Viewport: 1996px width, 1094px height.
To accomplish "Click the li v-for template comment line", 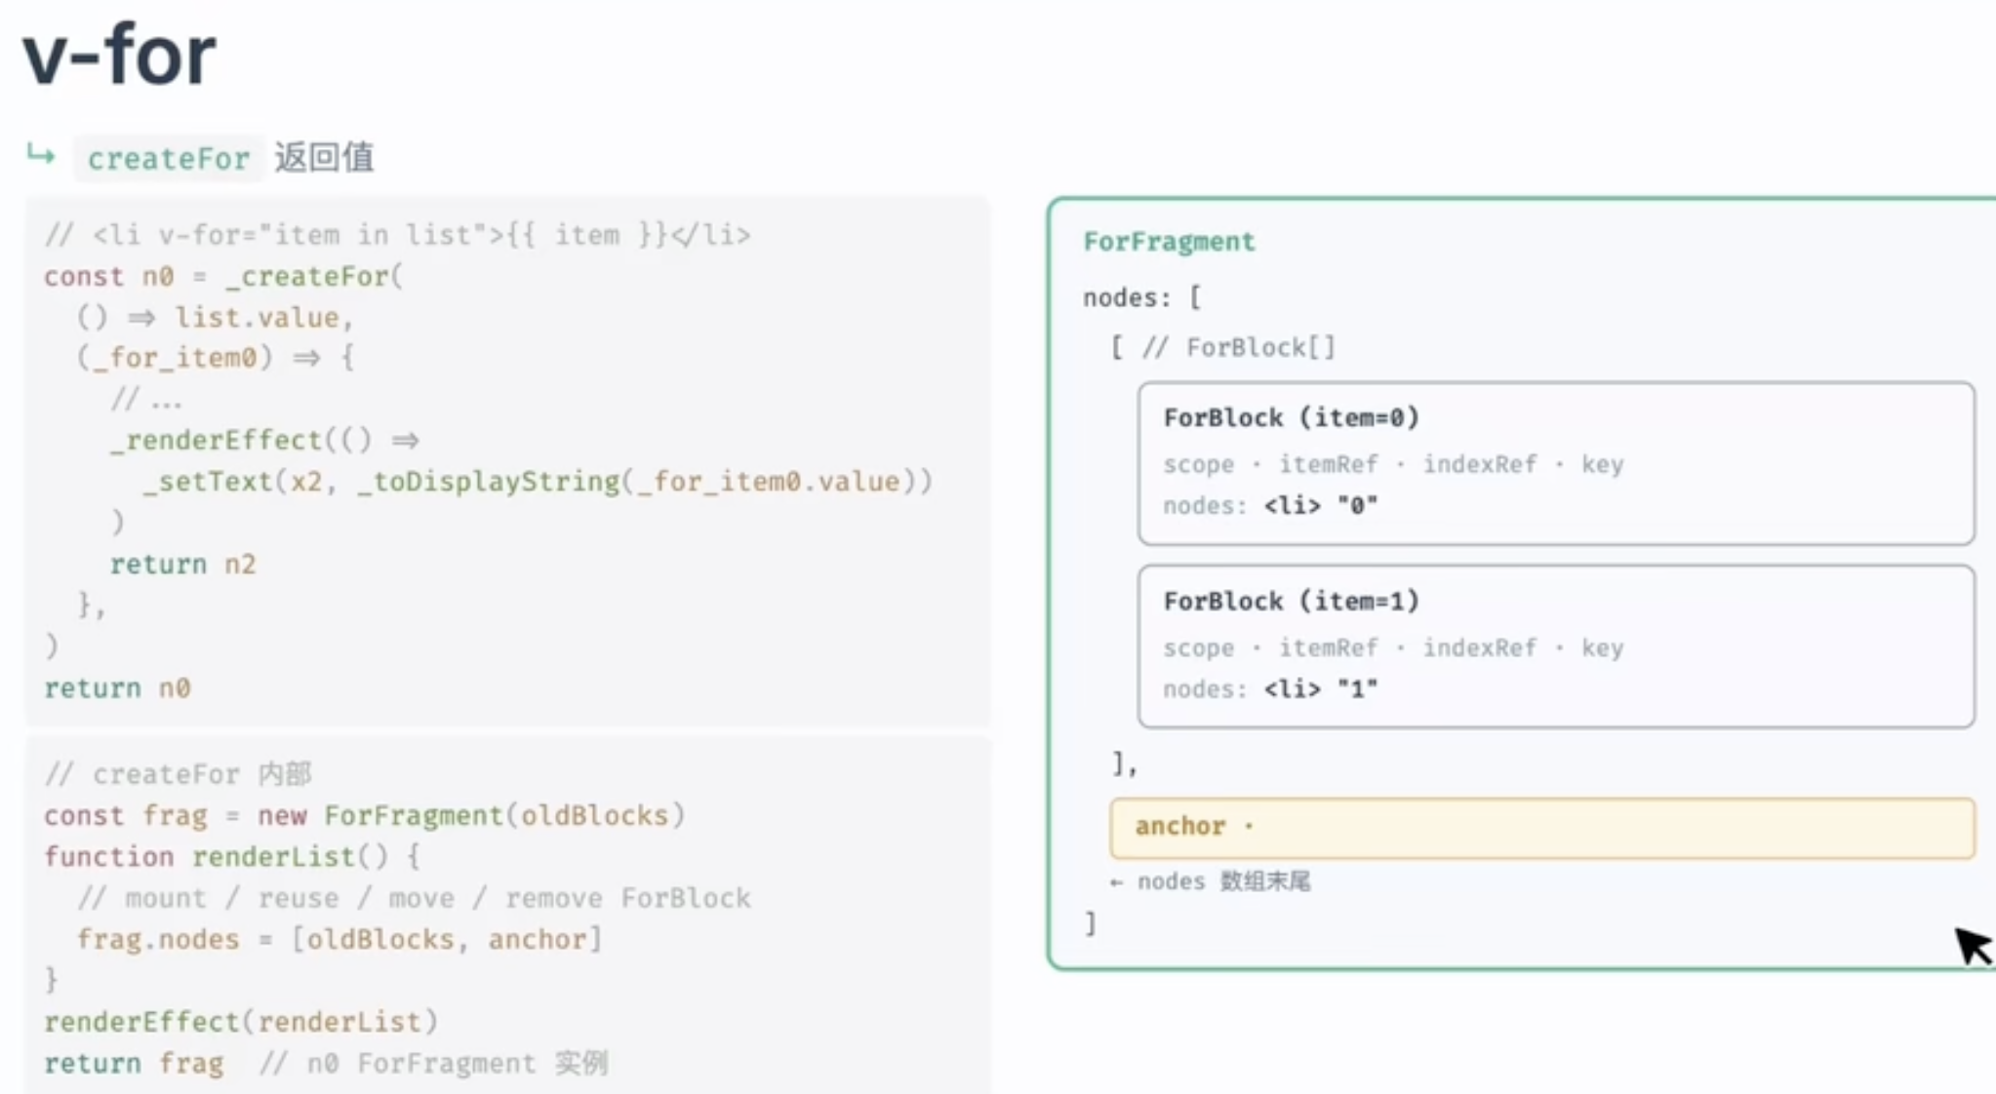I will coord(397,235).
